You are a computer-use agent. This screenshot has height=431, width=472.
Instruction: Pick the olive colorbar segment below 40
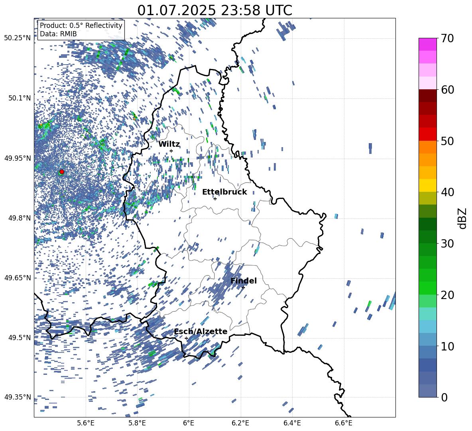(427, 198)
